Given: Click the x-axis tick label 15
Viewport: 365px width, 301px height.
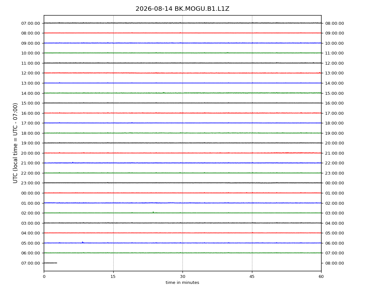Looking at the screenshot, I should coord(113,276).
